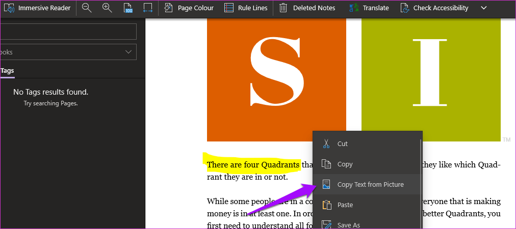Screen dimensions: 516x229
Task: Switch to the Tags tab
Action: (x=7, y=71)
